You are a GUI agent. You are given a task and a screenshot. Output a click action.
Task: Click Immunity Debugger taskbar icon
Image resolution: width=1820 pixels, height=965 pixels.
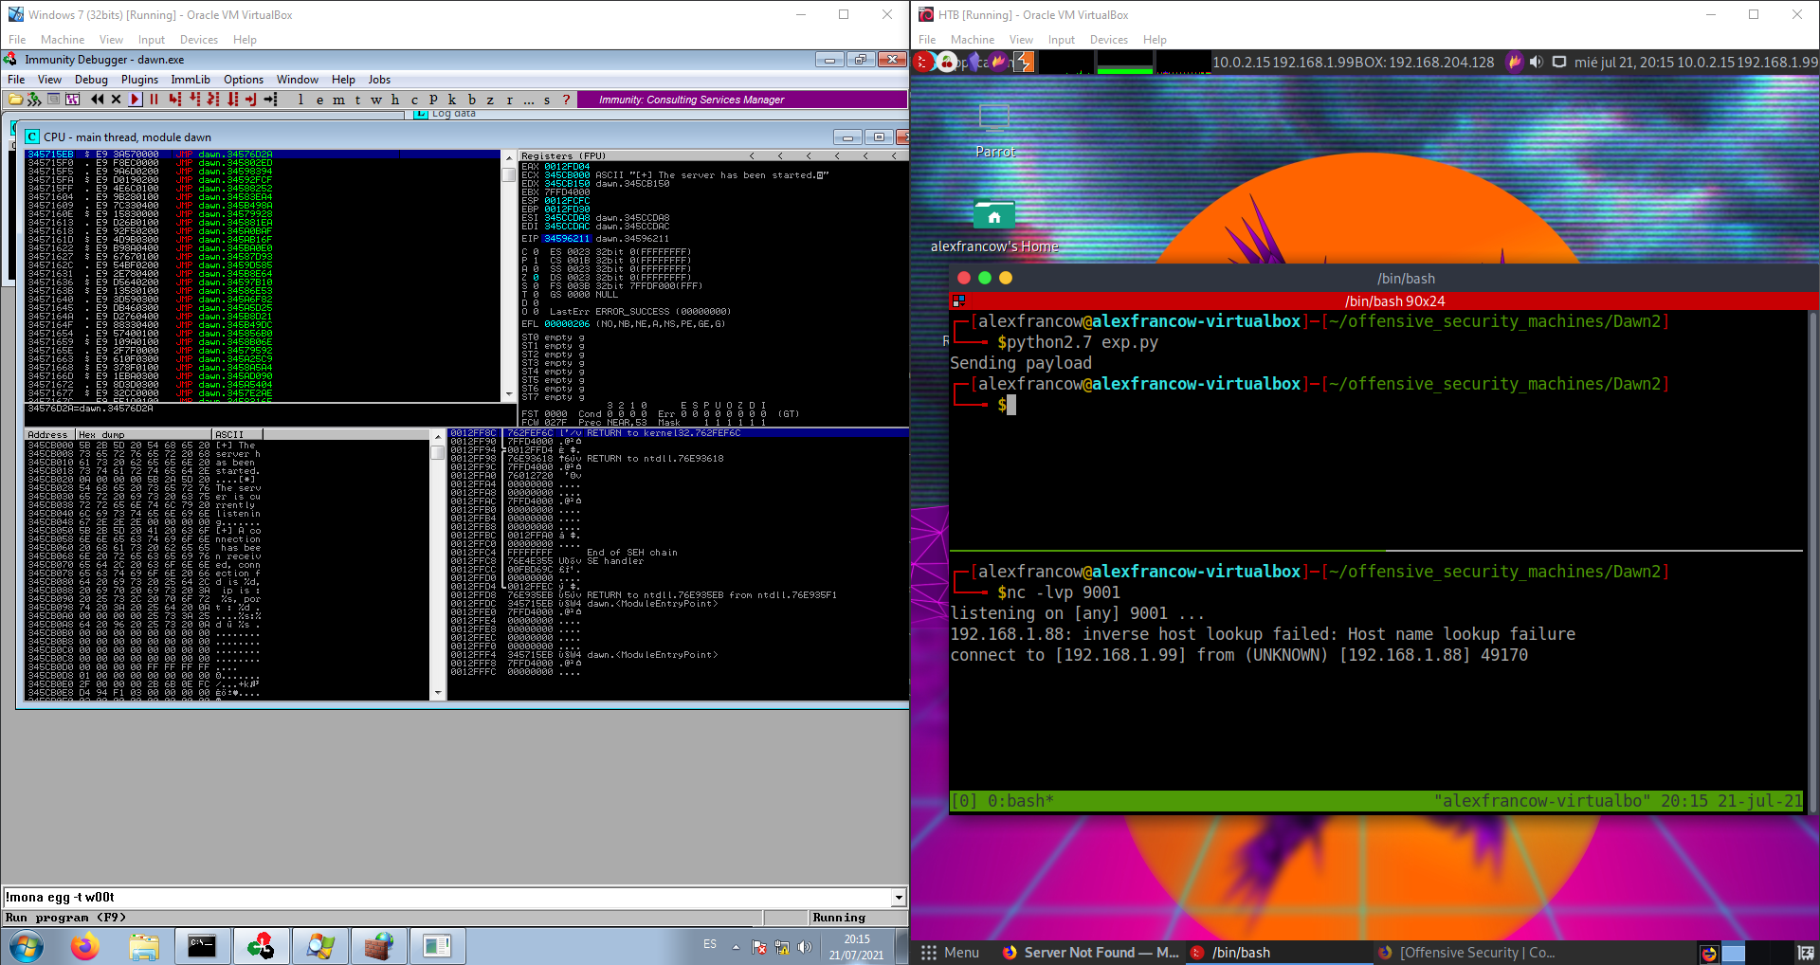pos(261,946)
